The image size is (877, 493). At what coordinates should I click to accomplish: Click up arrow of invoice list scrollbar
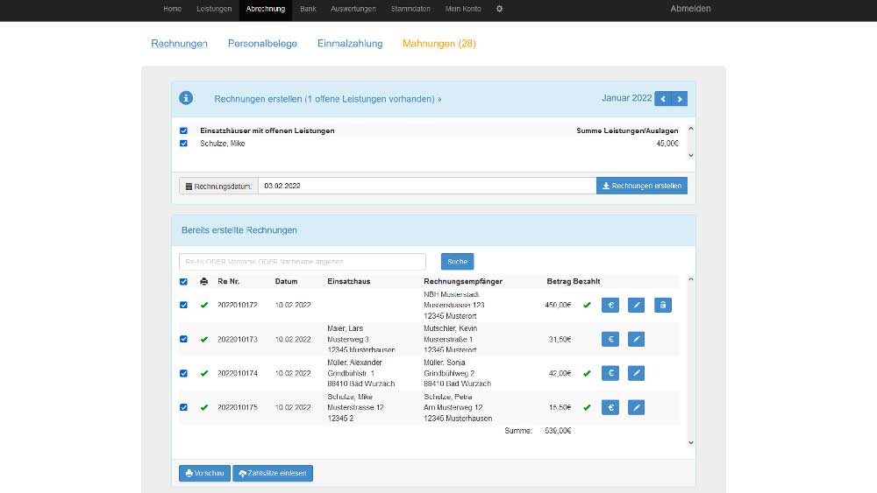tap(691, 279)
